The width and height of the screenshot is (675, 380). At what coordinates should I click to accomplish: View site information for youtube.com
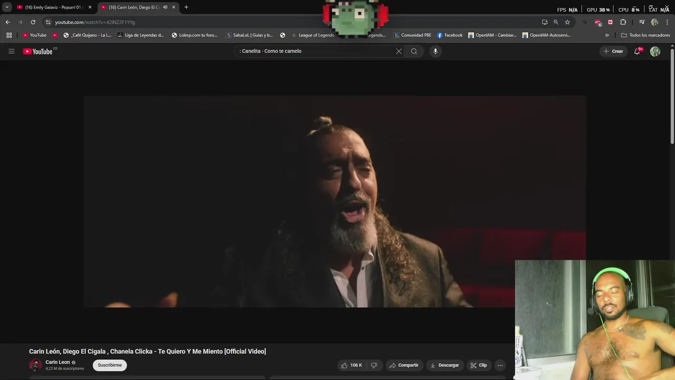coord(48,22)
